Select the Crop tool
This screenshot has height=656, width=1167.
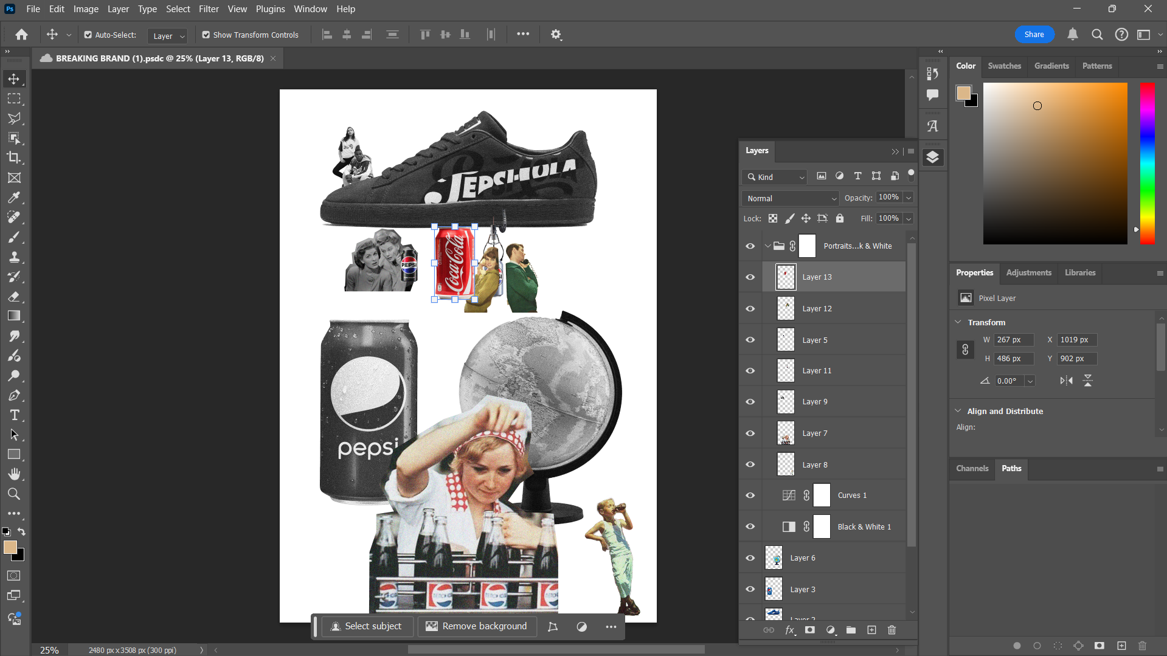14,157
